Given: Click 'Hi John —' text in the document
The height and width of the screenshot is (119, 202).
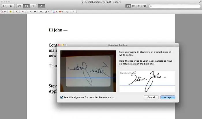Looking at the screenshot, I should [58, 30].
